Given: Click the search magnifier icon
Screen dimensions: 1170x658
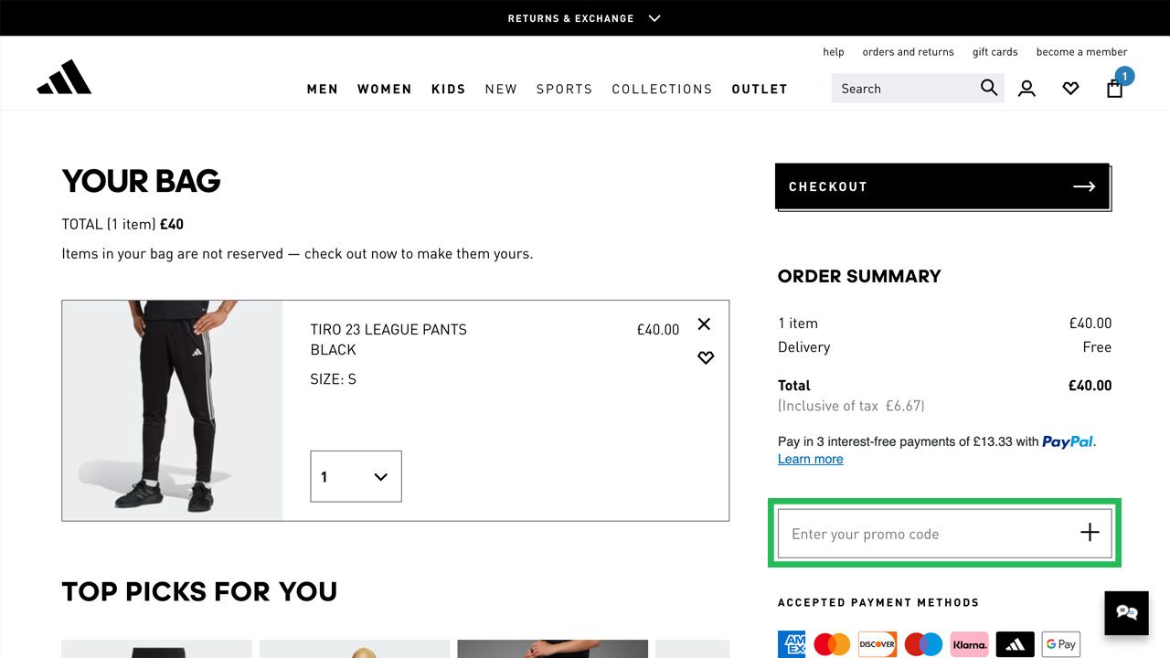Looking at the screenshot, I should (x=989, y=88).
